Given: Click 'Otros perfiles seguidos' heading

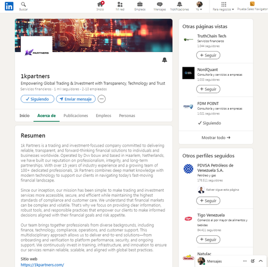Looking at the screenshot, I should tap(209, 156).
